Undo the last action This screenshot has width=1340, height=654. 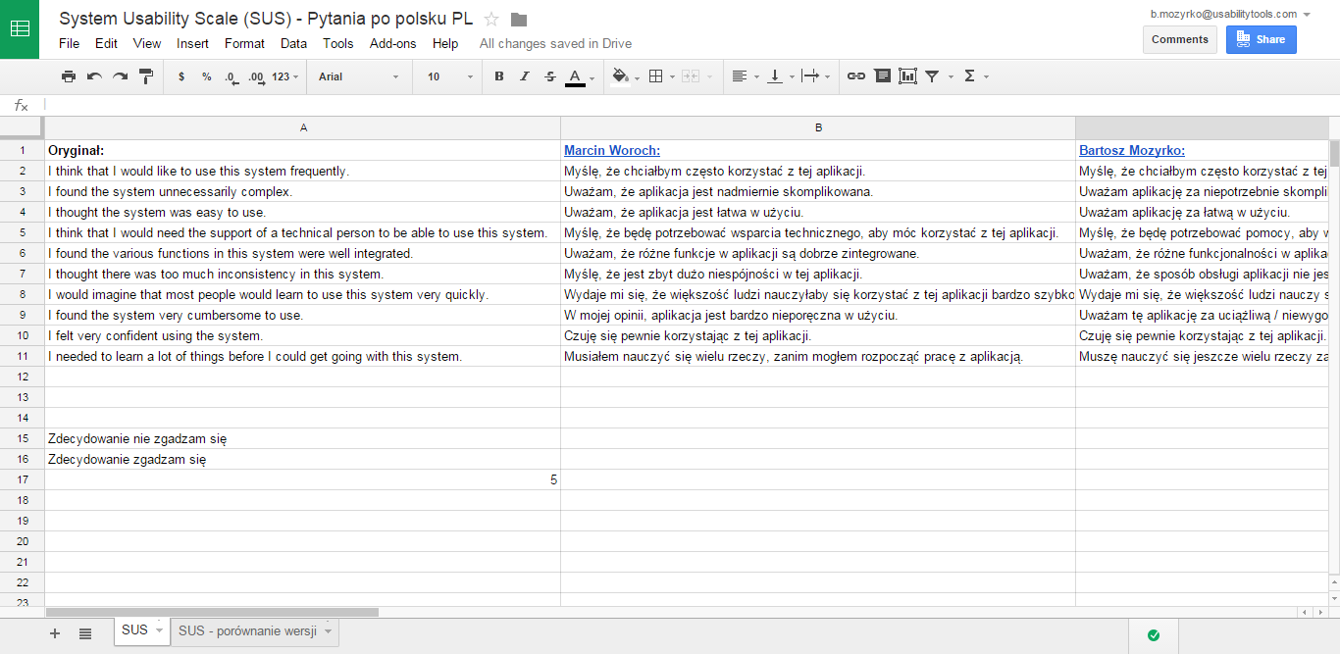[x=94, y=76]
